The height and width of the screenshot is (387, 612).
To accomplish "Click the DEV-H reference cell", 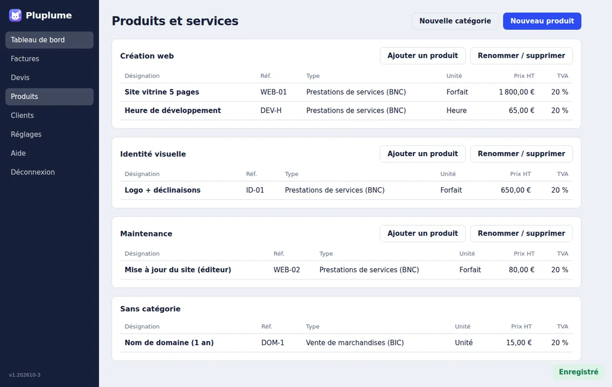I will pyautogui.click(x=271, y=110).
